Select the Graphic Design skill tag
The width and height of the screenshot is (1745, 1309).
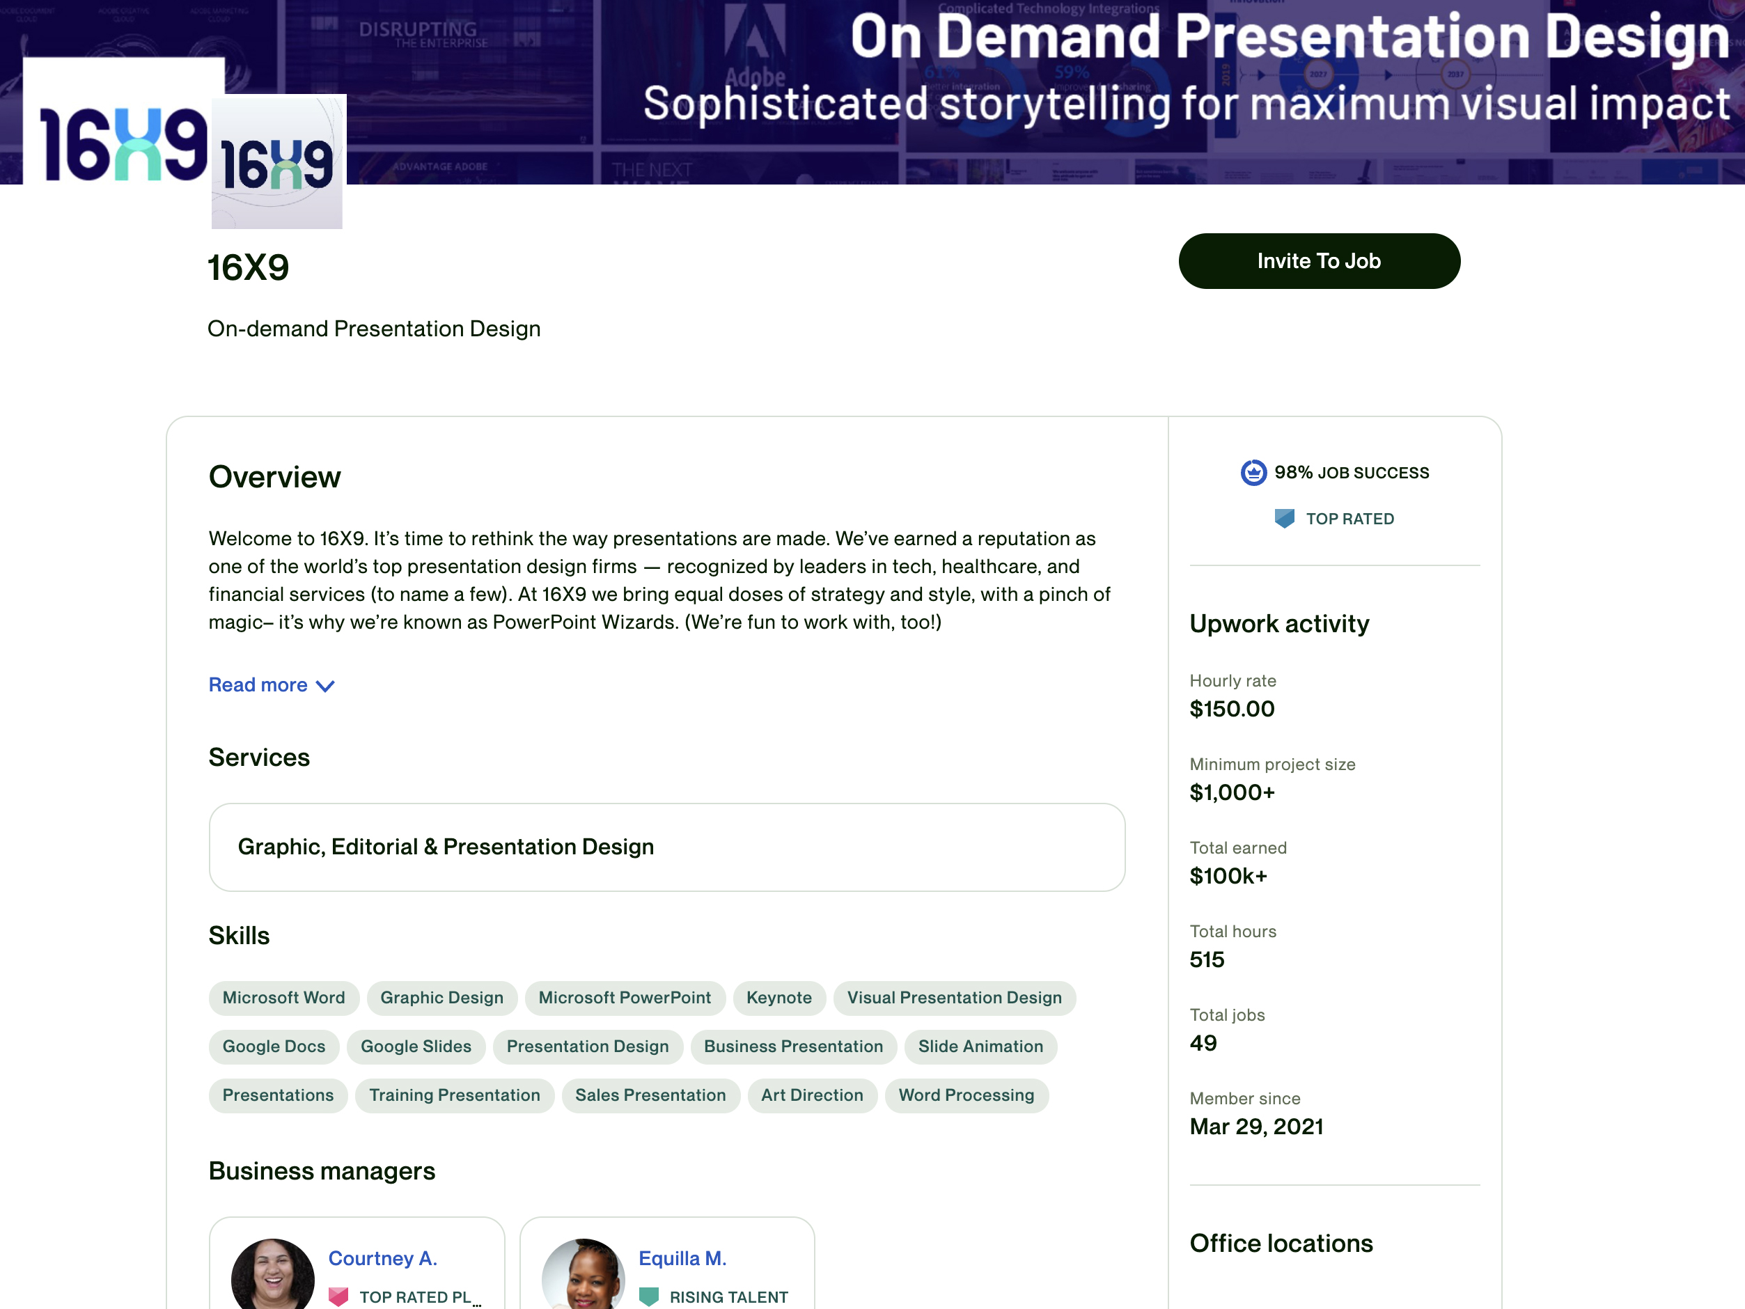[441, 998]
